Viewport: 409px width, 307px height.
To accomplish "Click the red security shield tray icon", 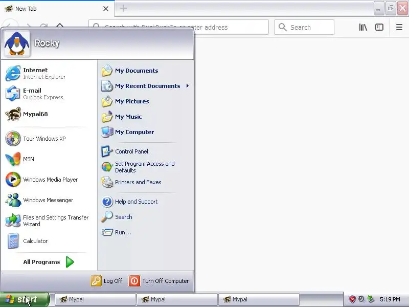I will click(352, 299).
